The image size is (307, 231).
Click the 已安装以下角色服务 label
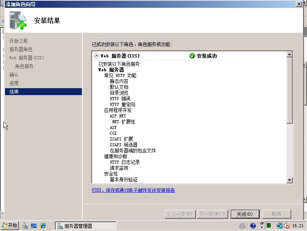(x=120, y=64)
